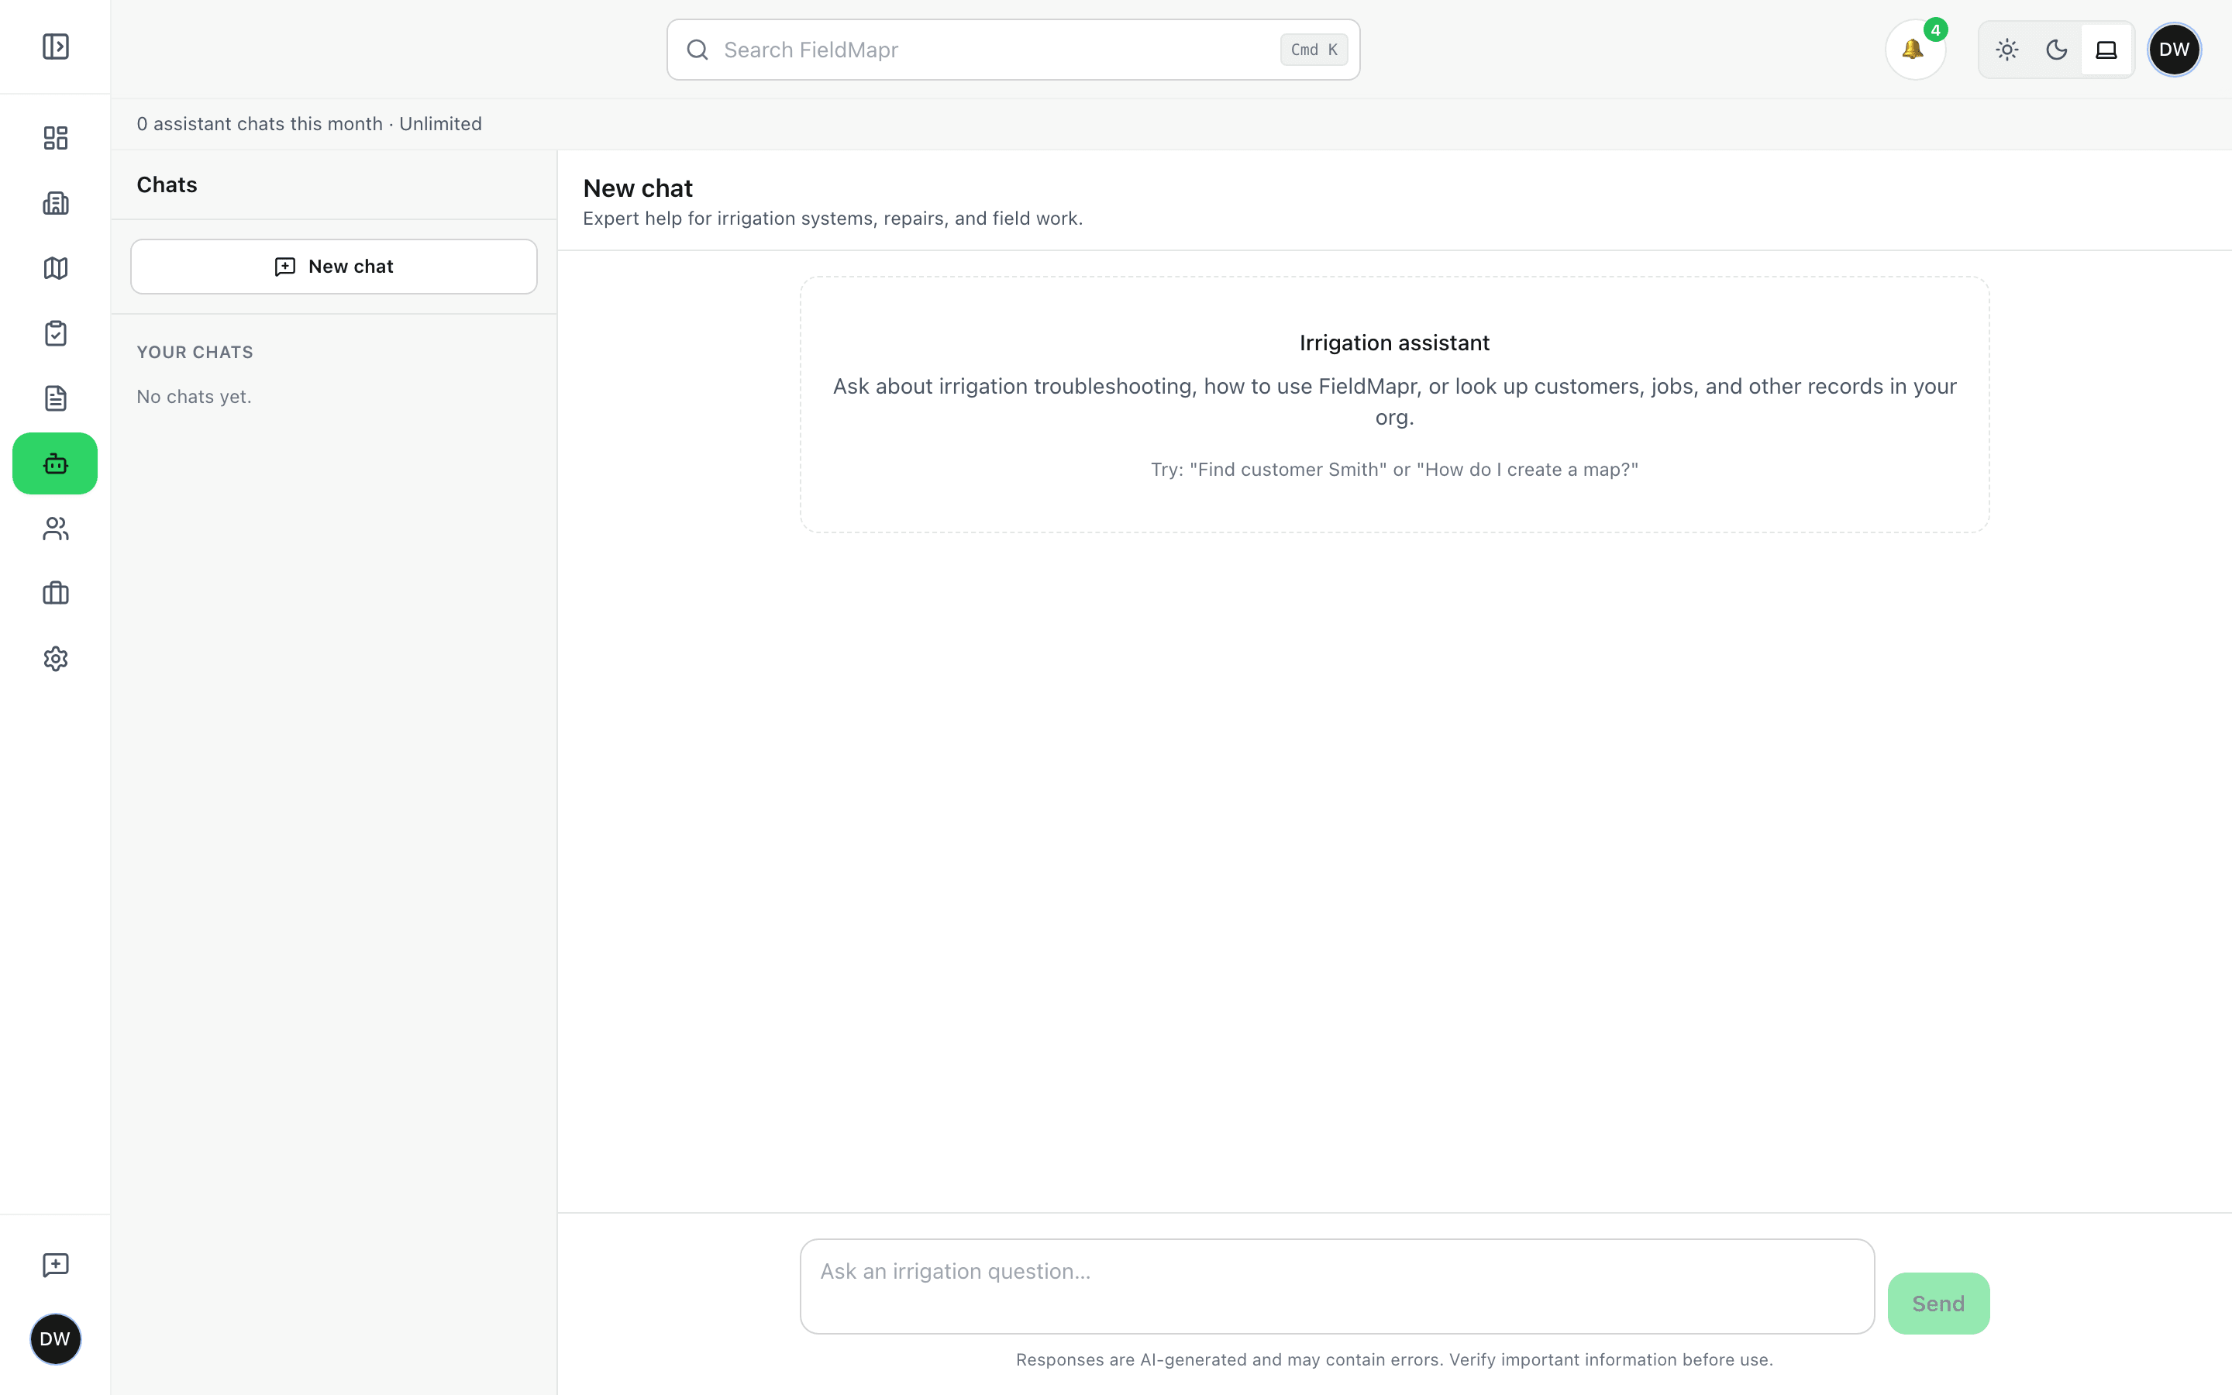Open the document file icon in sidebar

click(55, 398)
